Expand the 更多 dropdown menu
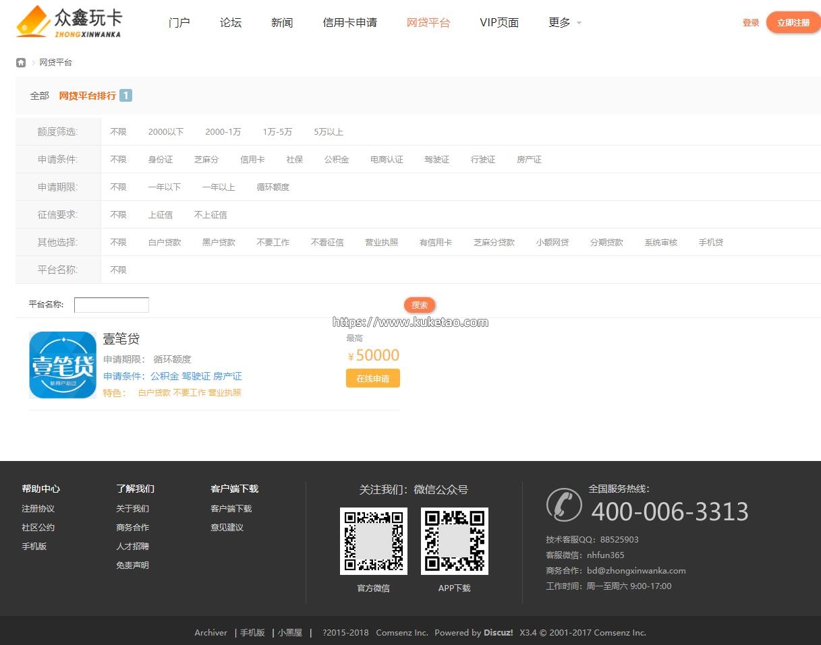Image resolution: width=821 pixels, height=645 pixels. pos(565,23)
